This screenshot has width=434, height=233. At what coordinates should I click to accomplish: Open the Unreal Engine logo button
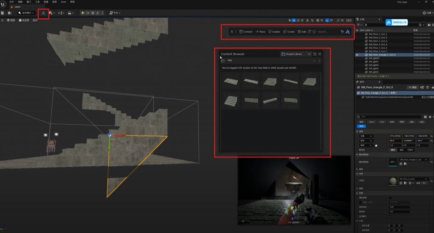[x=3, y=4]
